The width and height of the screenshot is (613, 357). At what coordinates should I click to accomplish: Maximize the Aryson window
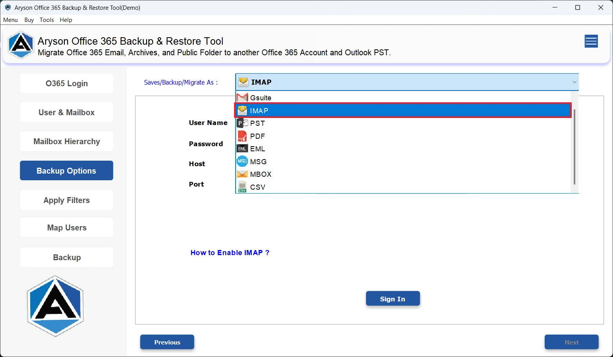tap(578, 7)
